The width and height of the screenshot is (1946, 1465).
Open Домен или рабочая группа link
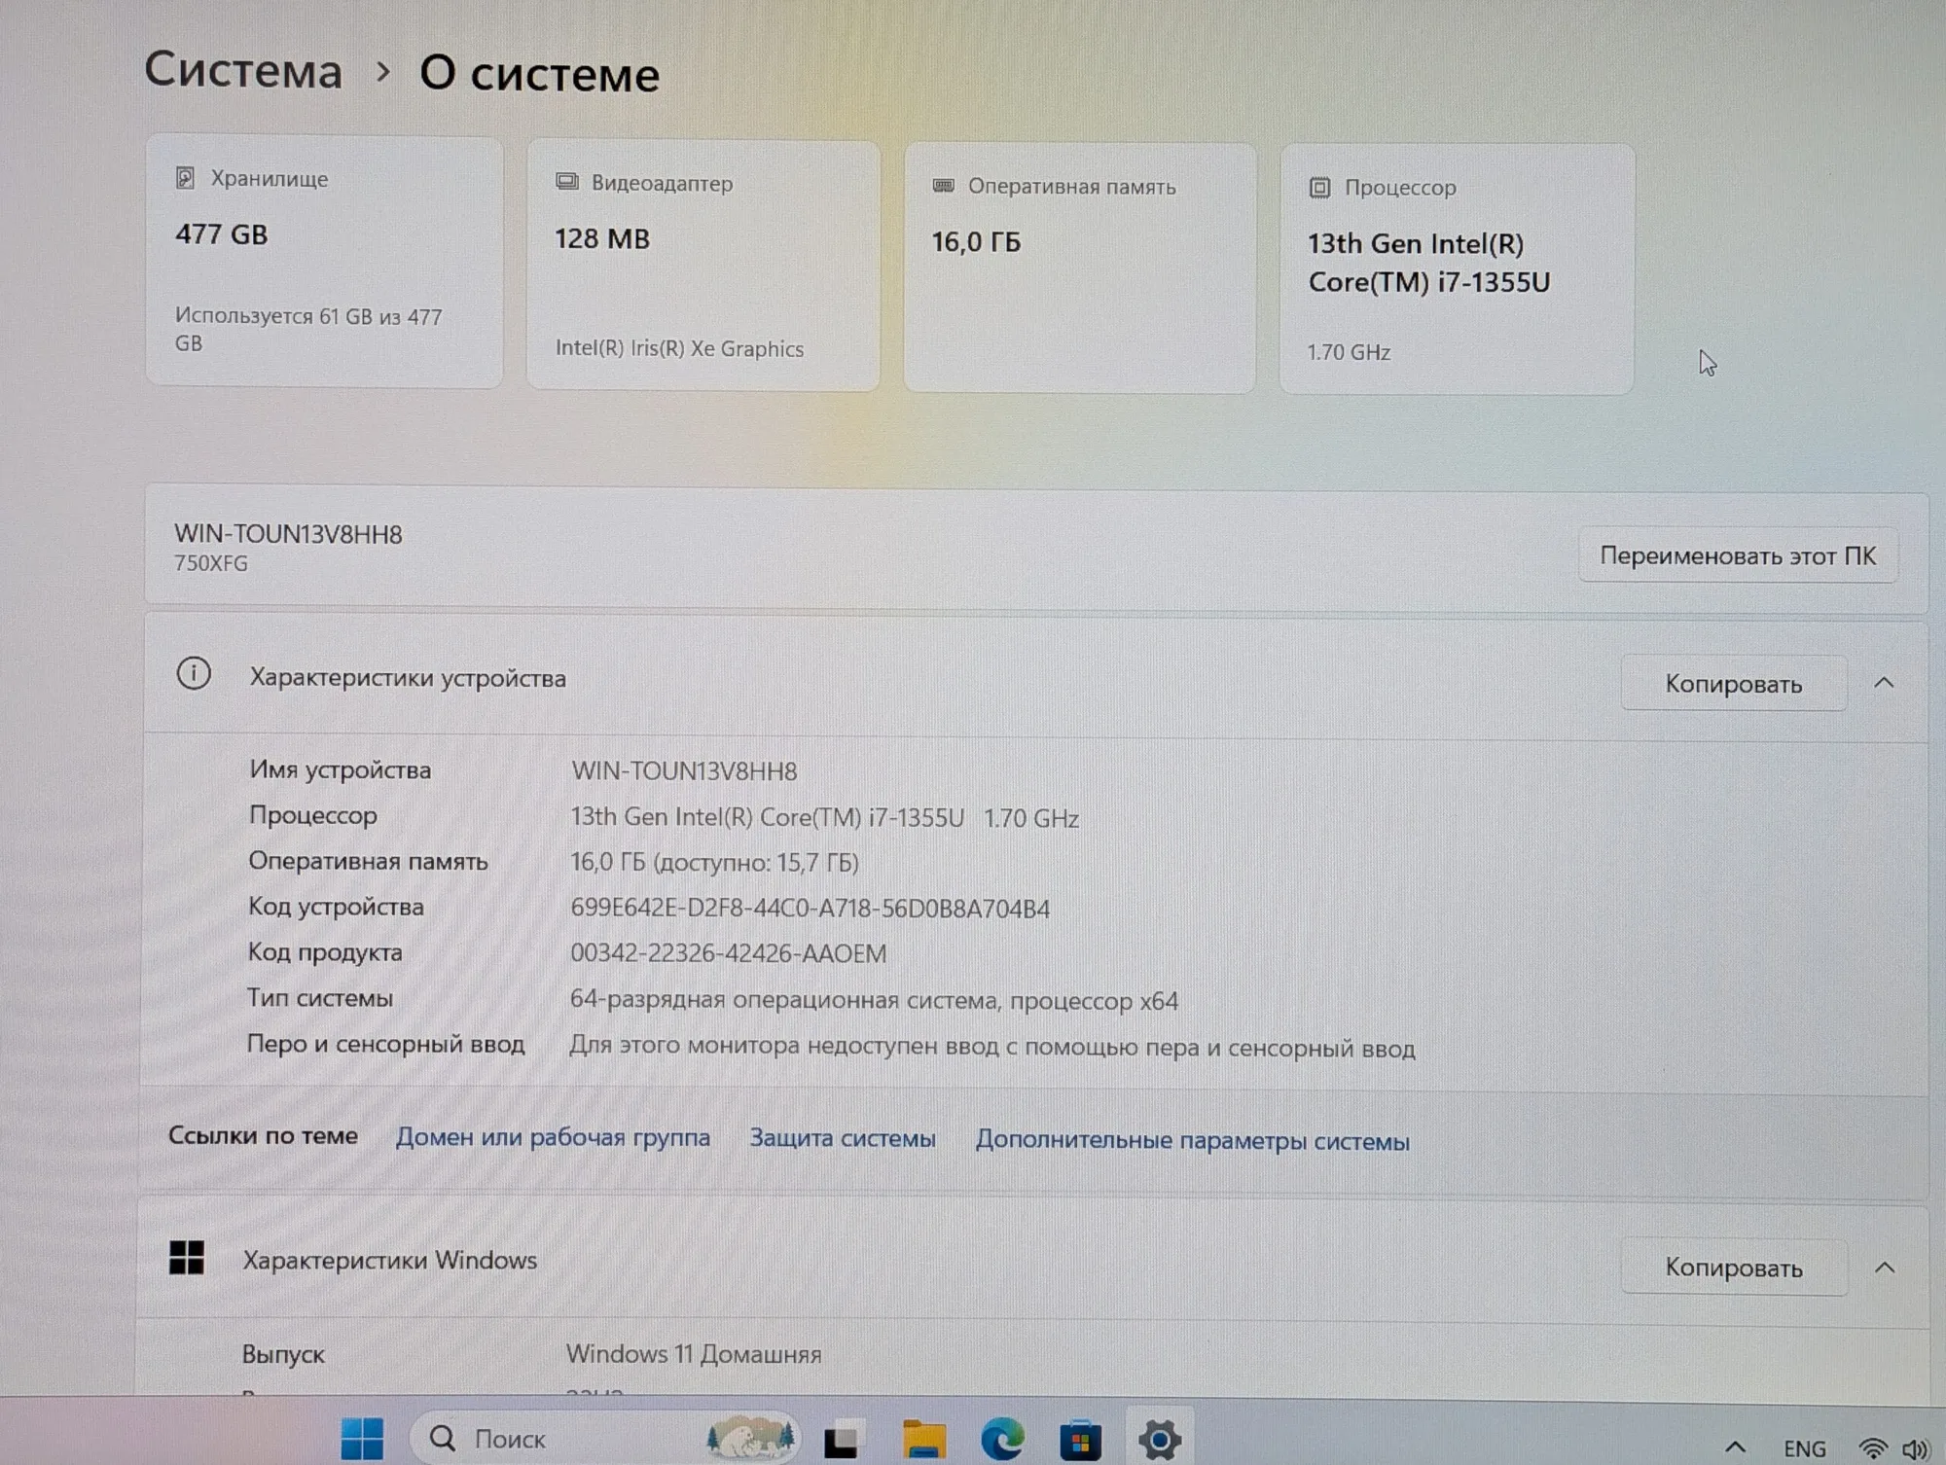coord(553,1137)
